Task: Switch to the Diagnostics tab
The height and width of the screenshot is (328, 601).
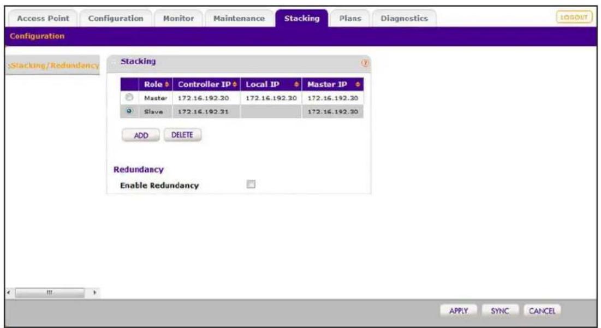Action: tap(404, 19)
